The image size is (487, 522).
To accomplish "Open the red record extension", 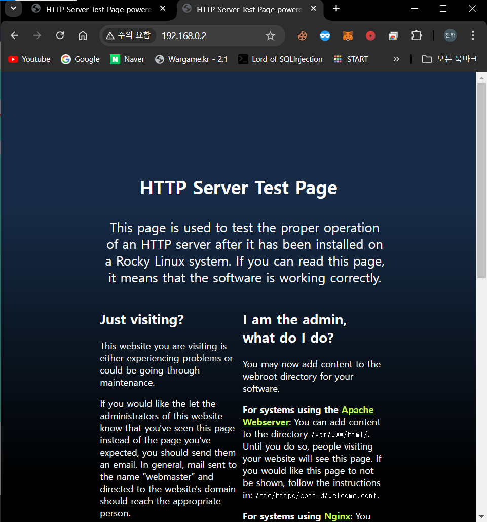I will click(370, 35).
